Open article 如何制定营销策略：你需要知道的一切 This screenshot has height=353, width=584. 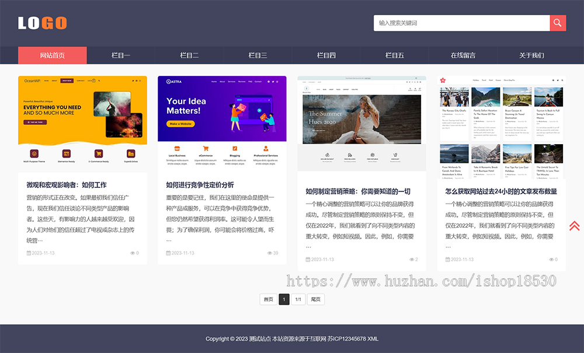click(x=358, y=191)
